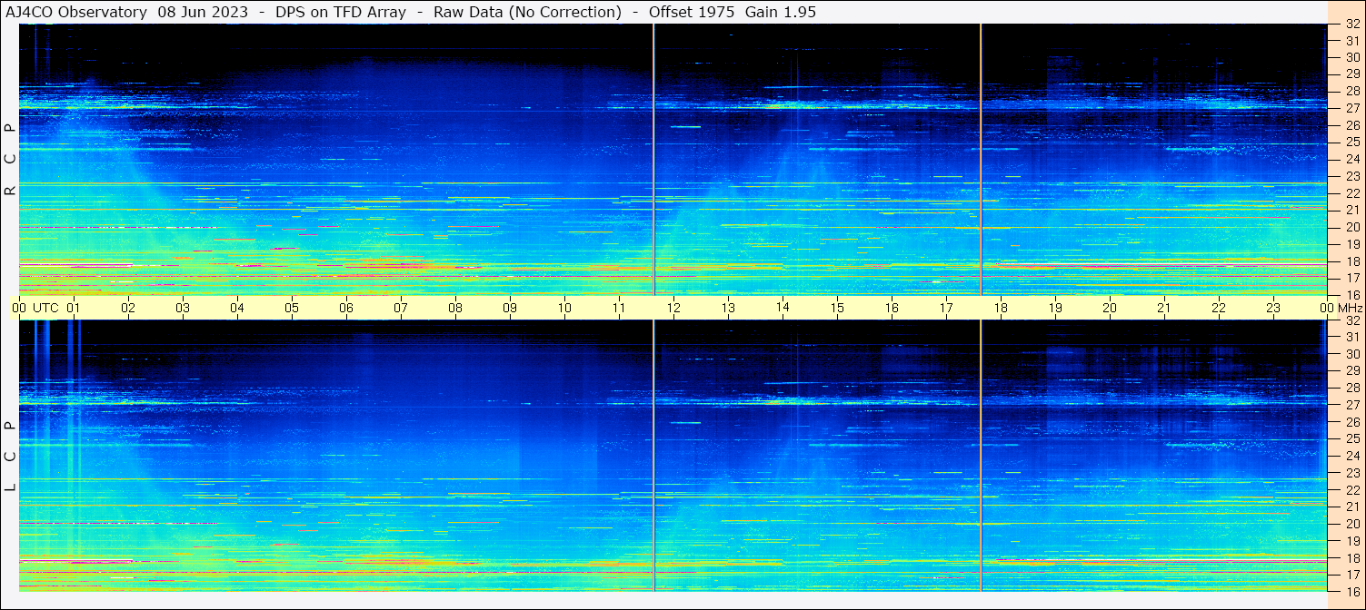Select the 04 hour tick label

(237, 308)
